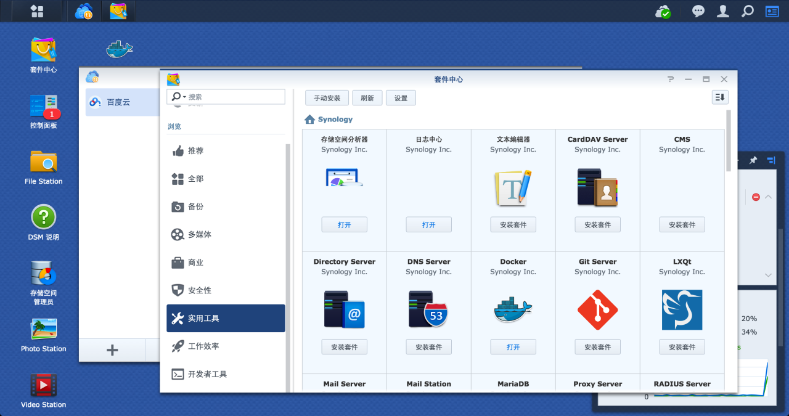Image resolution: width=789 pixels, height=416 pixels.
Task: Open the main menu grid in the taskbar
Action: pyautogui.click(x=37, y=10)
